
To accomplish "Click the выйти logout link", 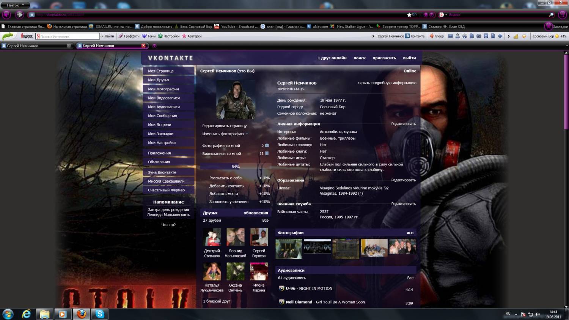I will tap(409, 58).
